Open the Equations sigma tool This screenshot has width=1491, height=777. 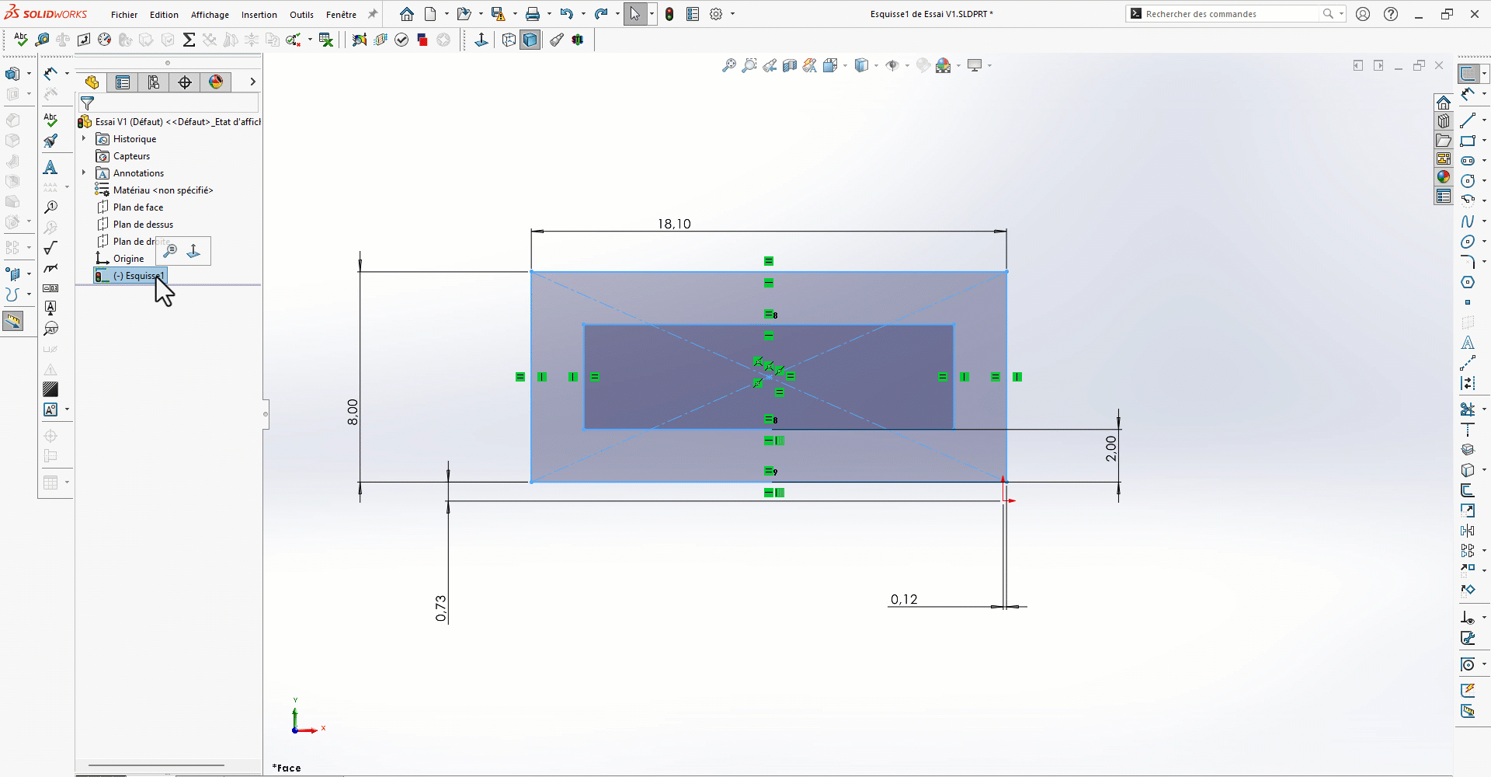click(189, 40)
